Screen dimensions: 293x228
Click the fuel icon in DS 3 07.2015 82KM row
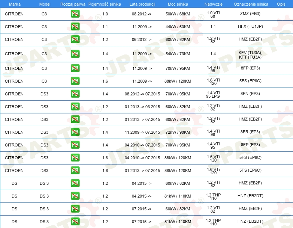click(75, 209)
